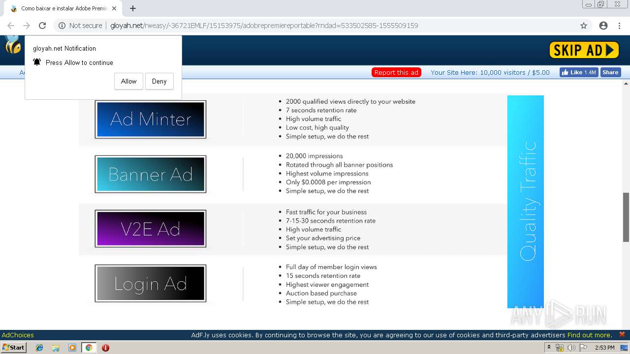Bookmark this page with the star icon

584,26
